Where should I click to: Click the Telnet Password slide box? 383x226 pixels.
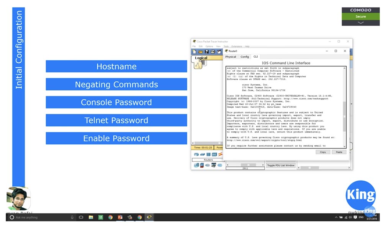tap(116, 120)
